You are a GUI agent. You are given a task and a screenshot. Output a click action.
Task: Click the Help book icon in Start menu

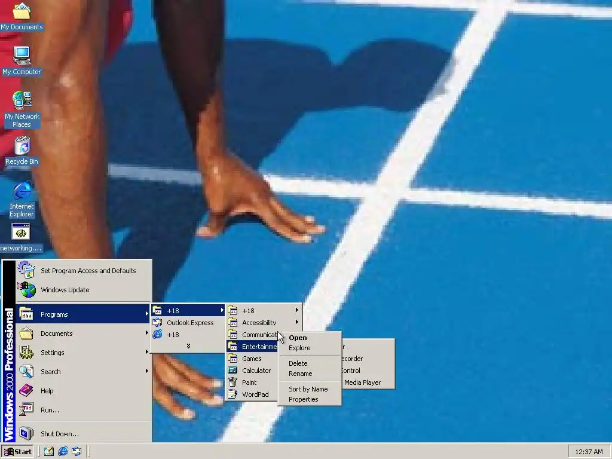26,390
